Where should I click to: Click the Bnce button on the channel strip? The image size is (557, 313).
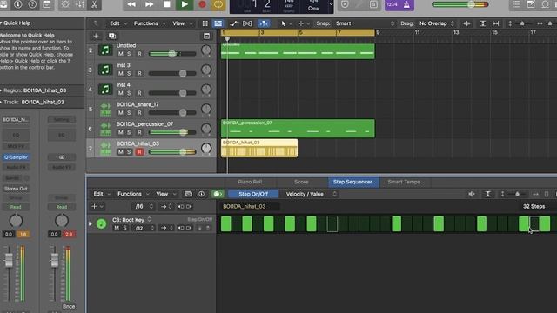click(x=69, y=307)
